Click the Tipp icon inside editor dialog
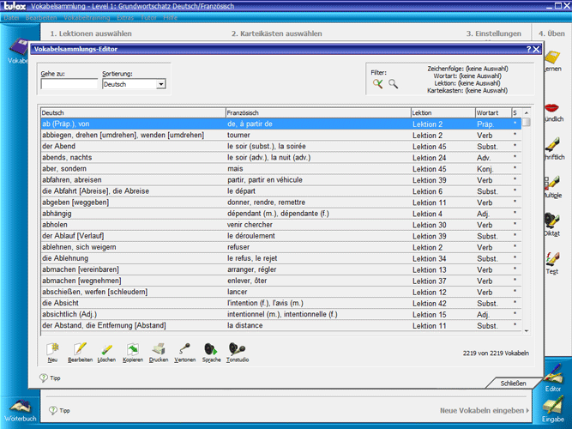 [44, 378]
